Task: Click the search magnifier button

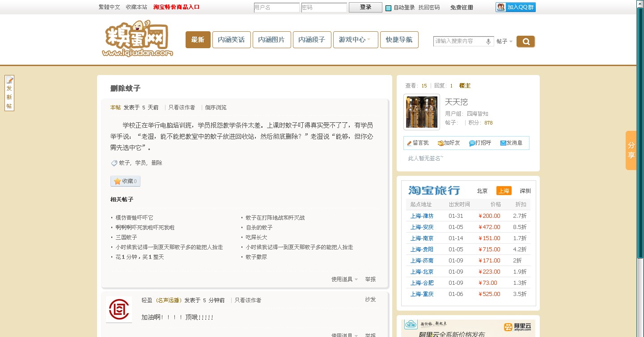Action: (x=526, y=42)
